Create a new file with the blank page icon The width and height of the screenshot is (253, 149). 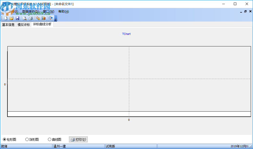tap(6, 18)
